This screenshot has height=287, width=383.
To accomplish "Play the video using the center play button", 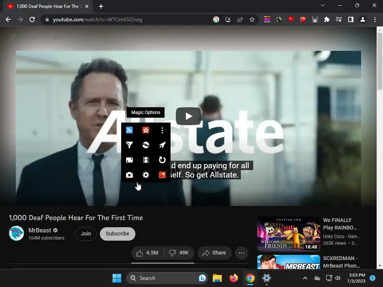I will pos(189,116).
